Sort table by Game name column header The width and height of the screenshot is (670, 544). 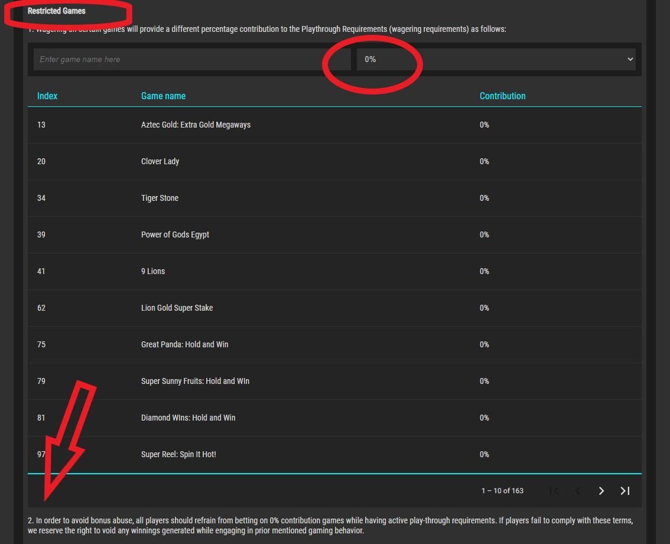click(163, 96)
